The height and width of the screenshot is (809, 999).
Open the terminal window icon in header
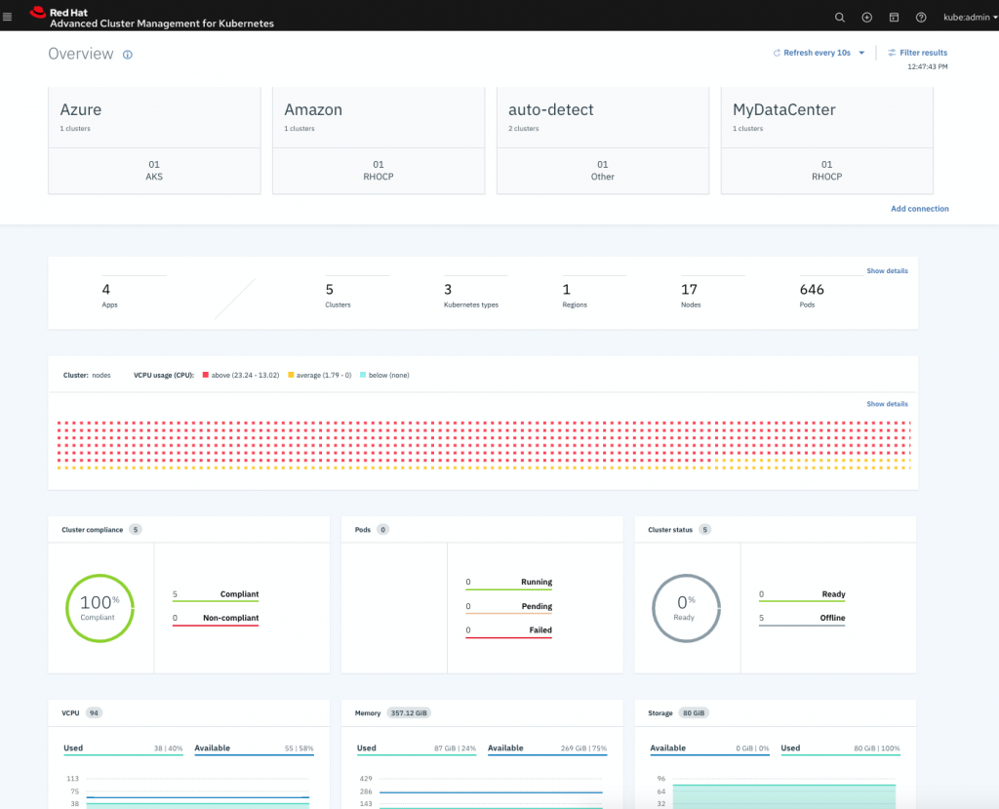click(894, 18)
